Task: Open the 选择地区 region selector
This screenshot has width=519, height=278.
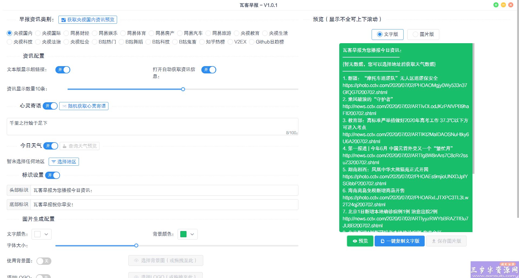Action: coord(64,162)
